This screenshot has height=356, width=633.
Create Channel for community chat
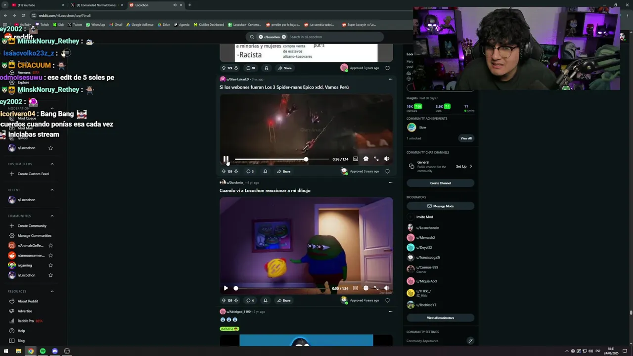pos(440,183)
